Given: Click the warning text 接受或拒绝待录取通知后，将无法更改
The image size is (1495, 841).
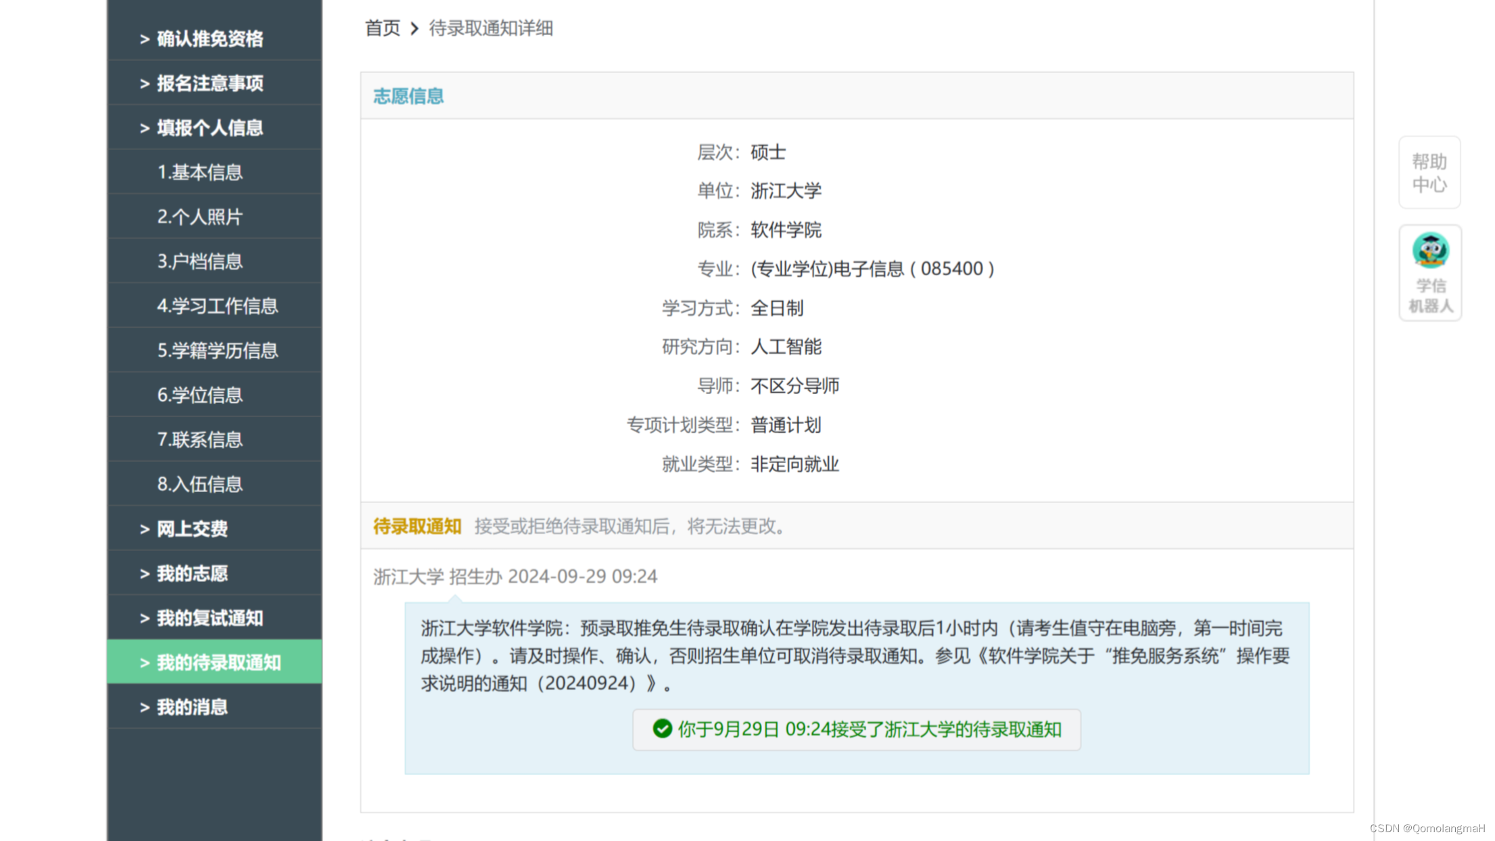Looking at the screenshot, I should click(631, 526).
